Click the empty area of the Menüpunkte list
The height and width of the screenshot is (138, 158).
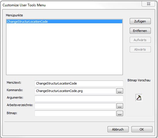click(x=64, y=49)
